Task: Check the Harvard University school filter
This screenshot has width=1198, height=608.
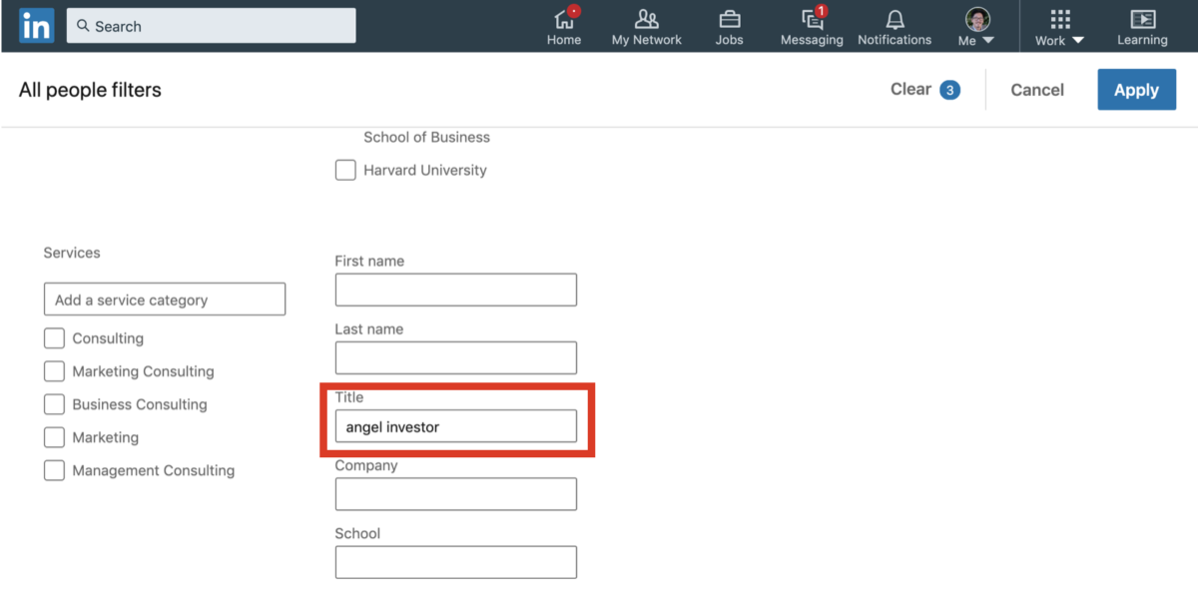Action: 344,170
